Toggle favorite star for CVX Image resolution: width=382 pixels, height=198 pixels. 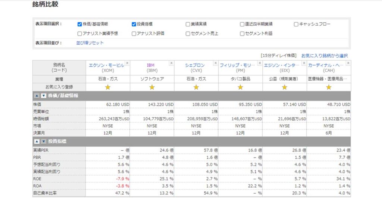196,87
